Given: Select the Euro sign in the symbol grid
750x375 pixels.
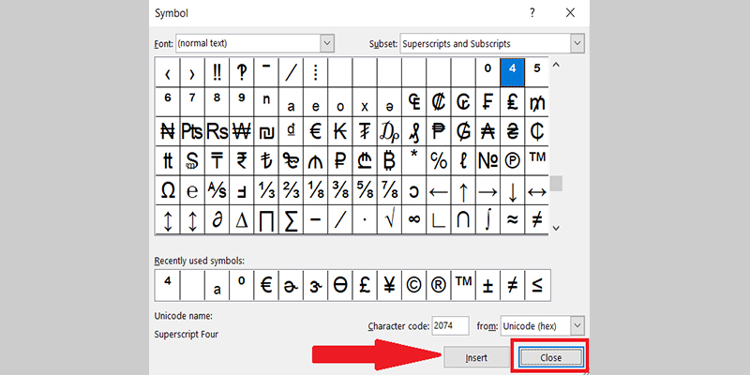Looking at the screenshot, I should 315,130.
